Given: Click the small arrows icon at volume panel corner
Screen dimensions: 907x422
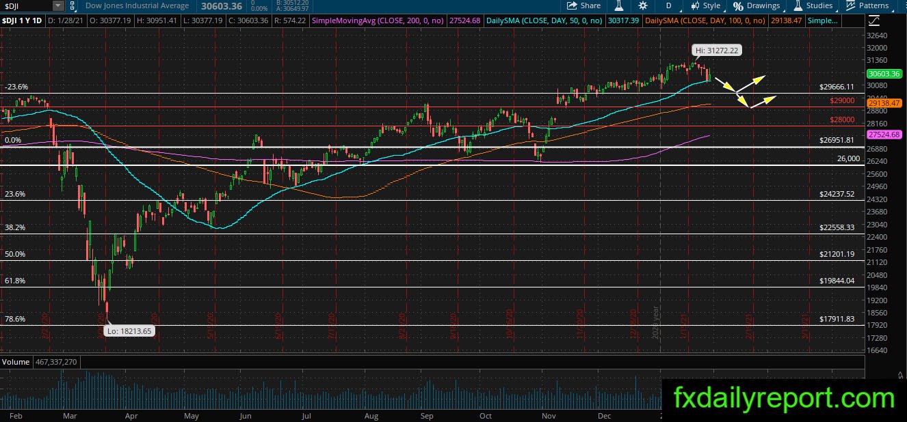Looking at the screenshot, I should pos(899,375).
